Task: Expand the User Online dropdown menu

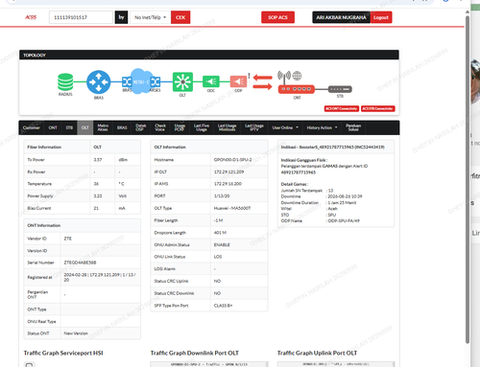Action: click(x=285, y=127)
